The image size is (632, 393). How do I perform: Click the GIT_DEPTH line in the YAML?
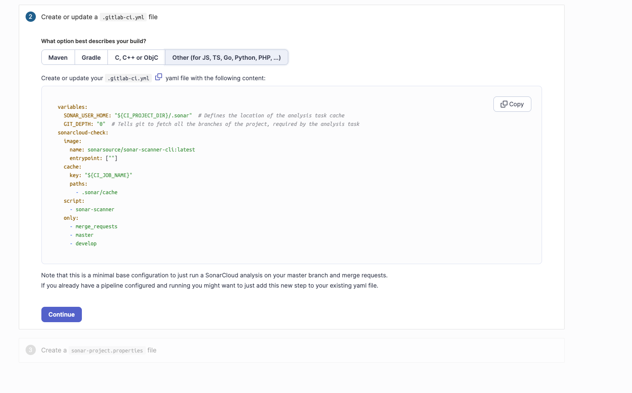click(84, 124)
